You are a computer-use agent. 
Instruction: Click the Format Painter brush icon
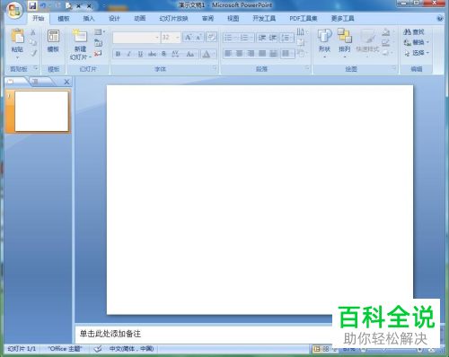[x=33, y=53]
